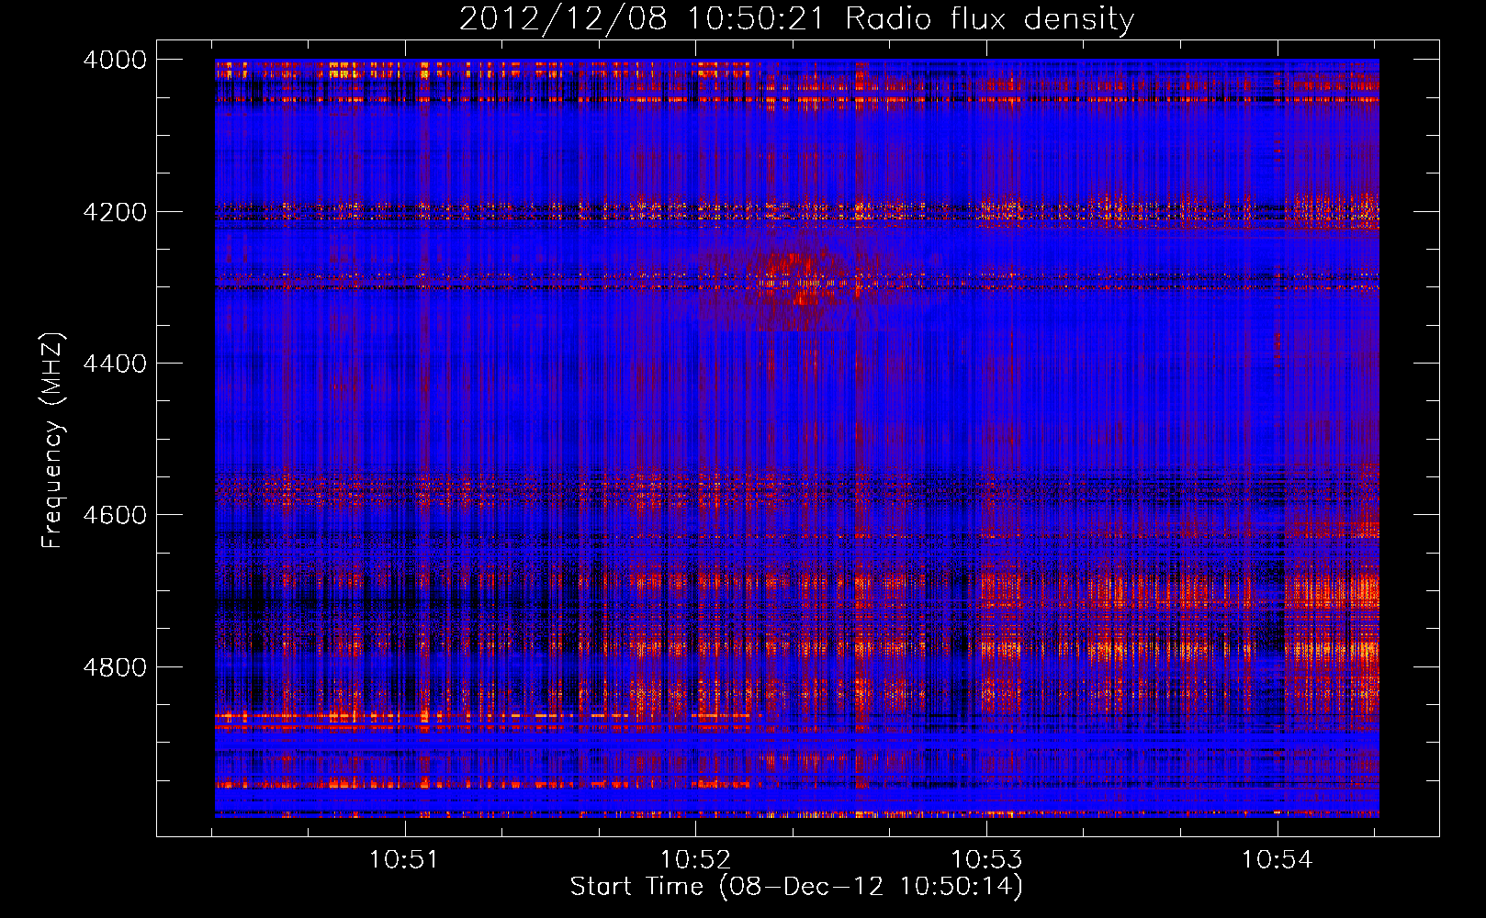The image size is (1486, 918).
Task: Select the 4200 frequency axis label
Action: 115,212
